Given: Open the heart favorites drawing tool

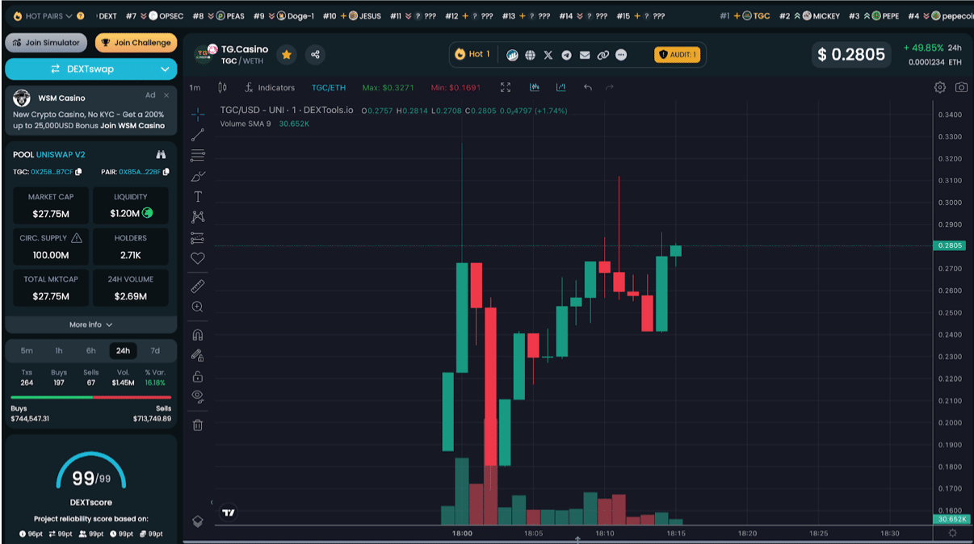Looking at the screenshot, I should pos(198,258).
